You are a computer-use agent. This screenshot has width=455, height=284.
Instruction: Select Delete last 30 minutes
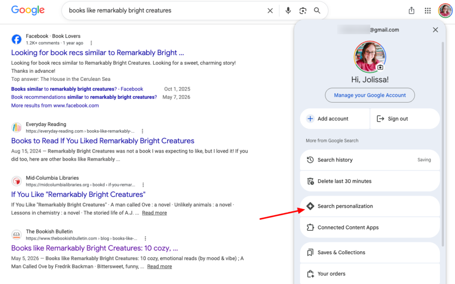point(370,181)
